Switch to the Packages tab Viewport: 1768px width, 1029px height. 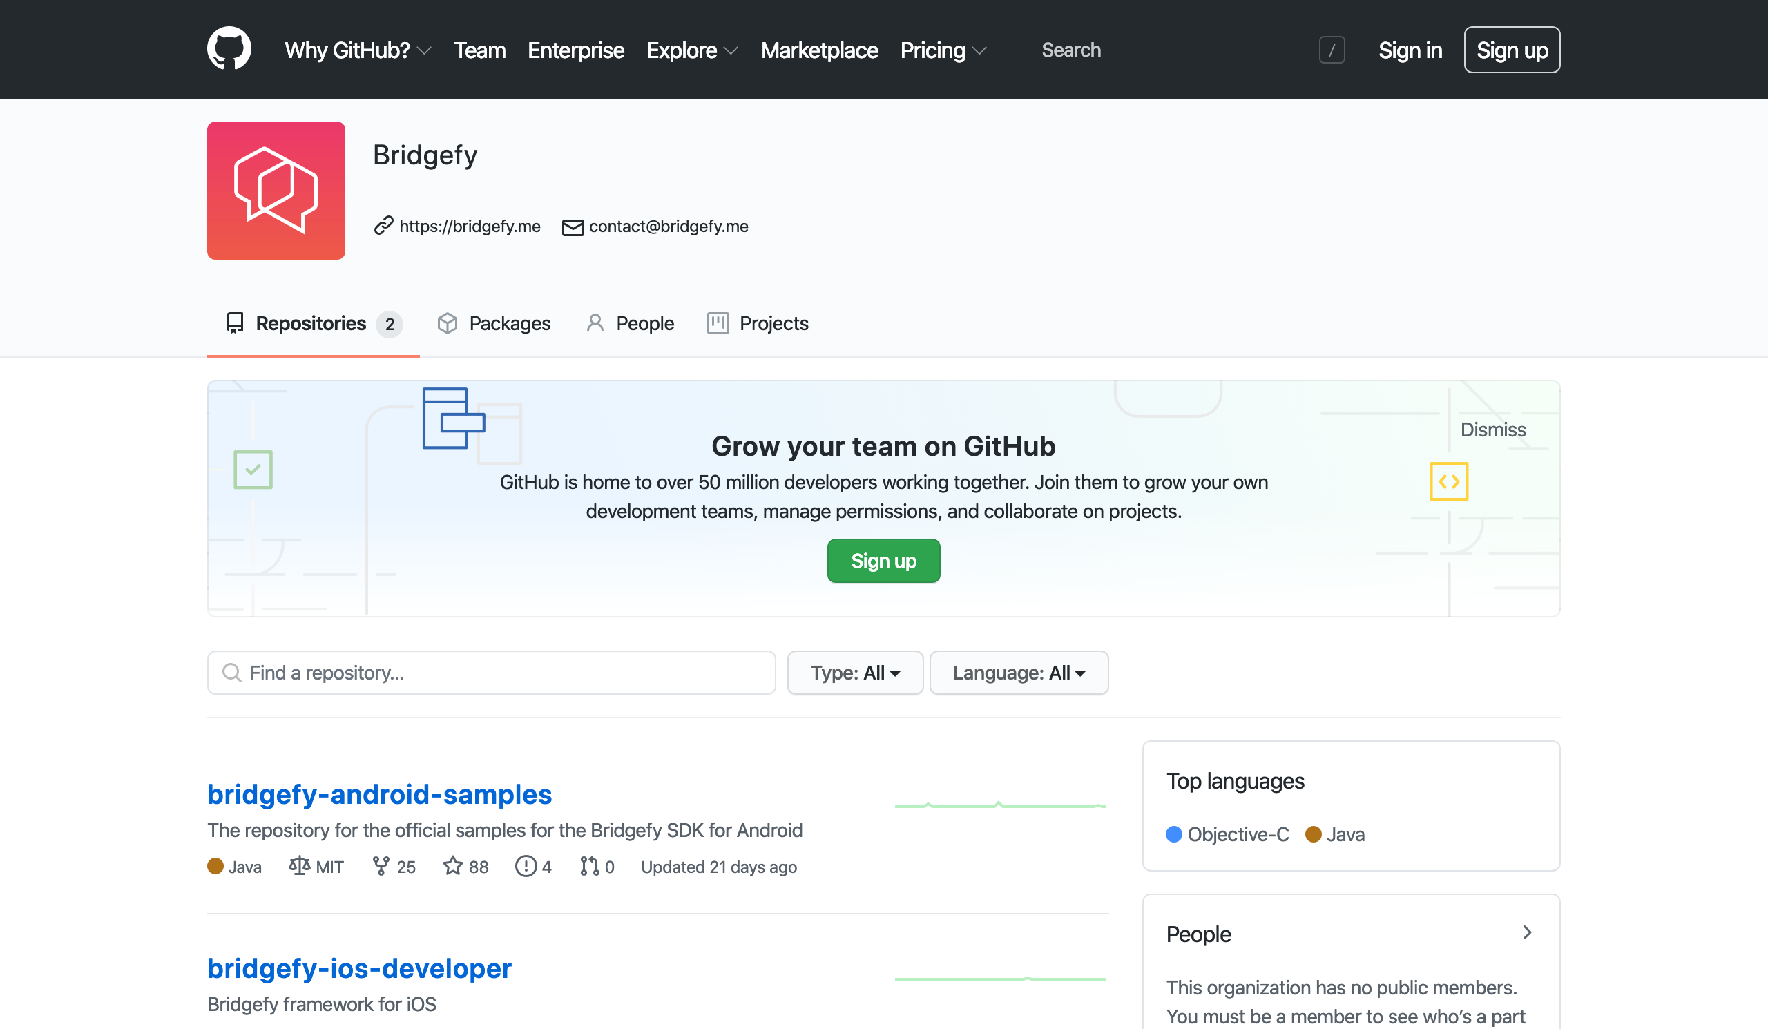pos(494,323)
